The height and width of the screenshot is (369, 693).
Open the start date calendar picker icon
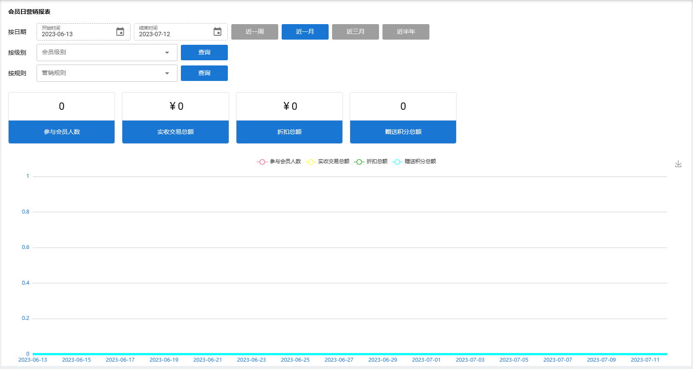[x=120, y=32]
